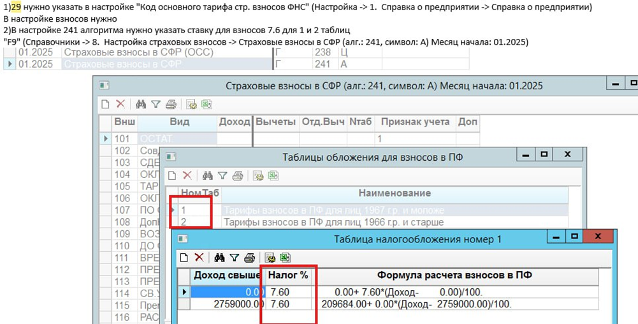Open binoculars search in Страховые взносы в СФР window

tap(141, 104)
